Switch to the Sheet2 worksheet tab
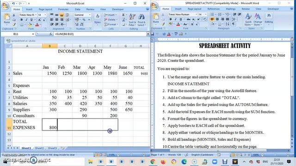Screen dimensions: 296x166 [x=39, y=148]
